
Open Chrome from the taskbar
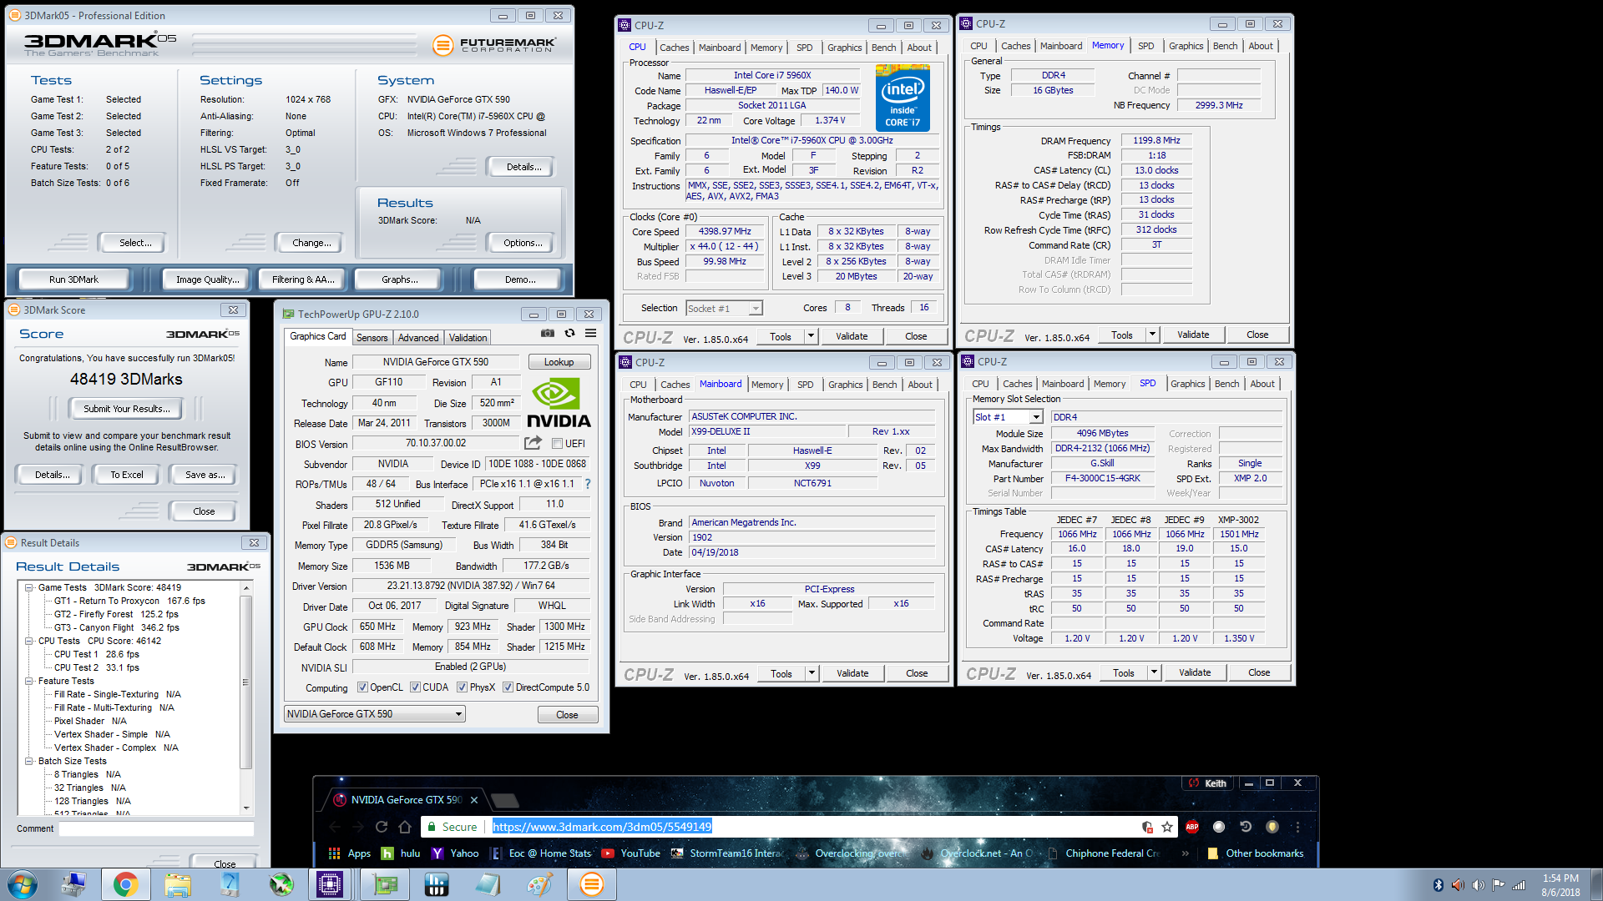coord(125,884)
